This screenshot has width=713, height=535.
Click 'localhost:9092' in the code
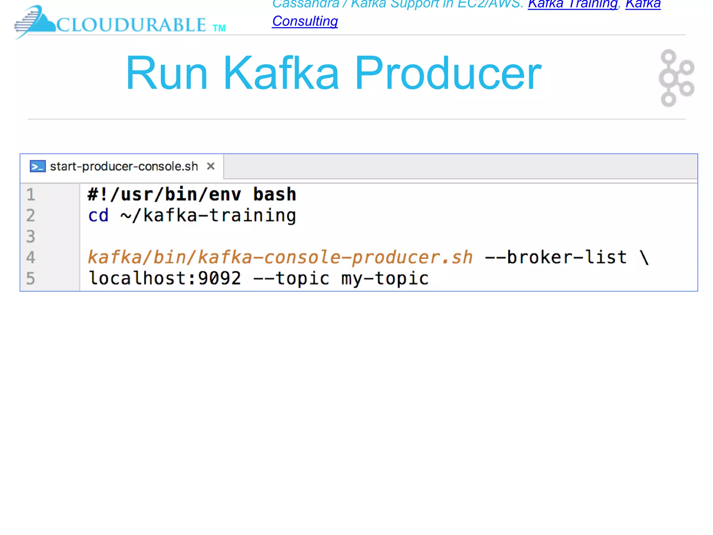(165, 278)
